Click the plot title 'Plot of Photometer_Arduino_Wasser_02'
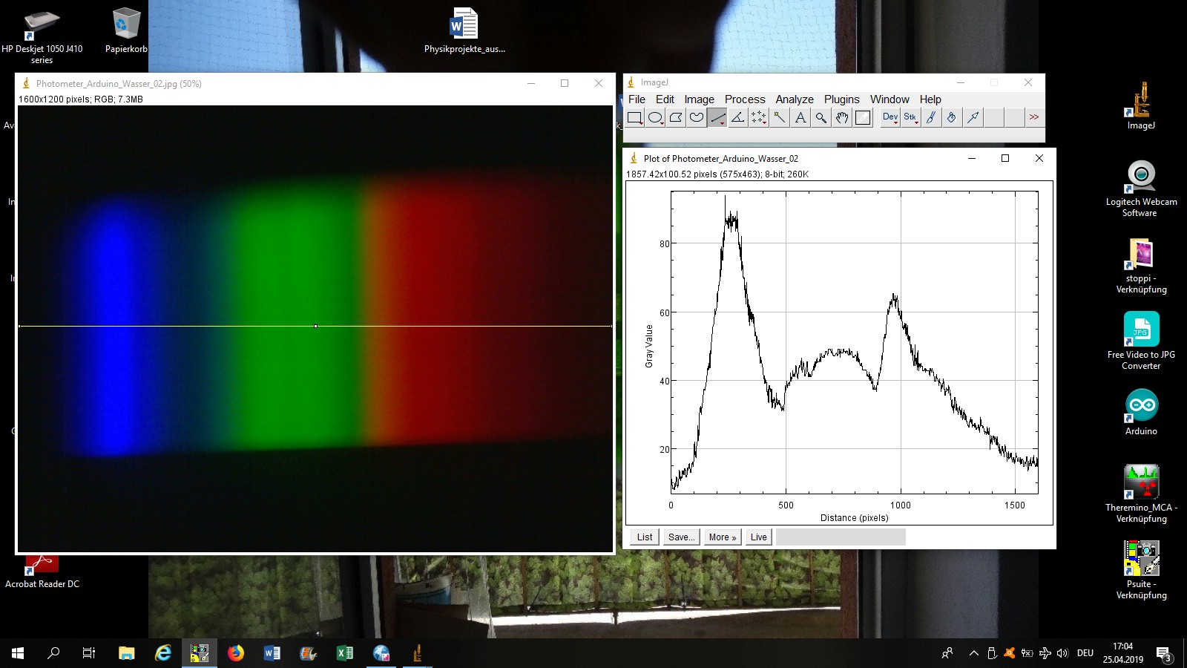The image size is (1187, 668). pos(720,159)
